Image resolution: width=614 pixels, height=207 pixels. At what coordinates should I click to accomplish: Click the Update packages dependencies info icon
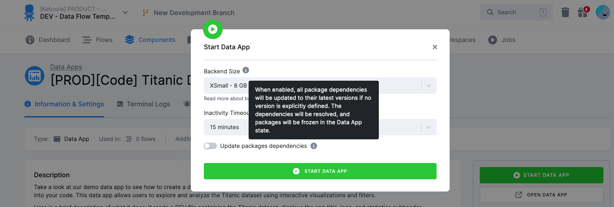pyautogui.click(x=314, y=146)
